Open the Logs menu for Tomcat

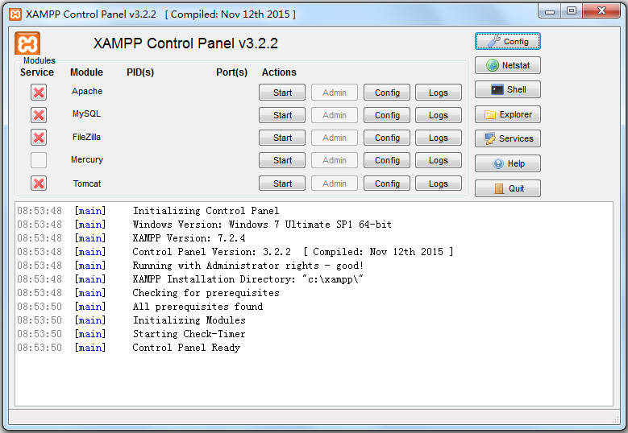[x=438, y=184]
